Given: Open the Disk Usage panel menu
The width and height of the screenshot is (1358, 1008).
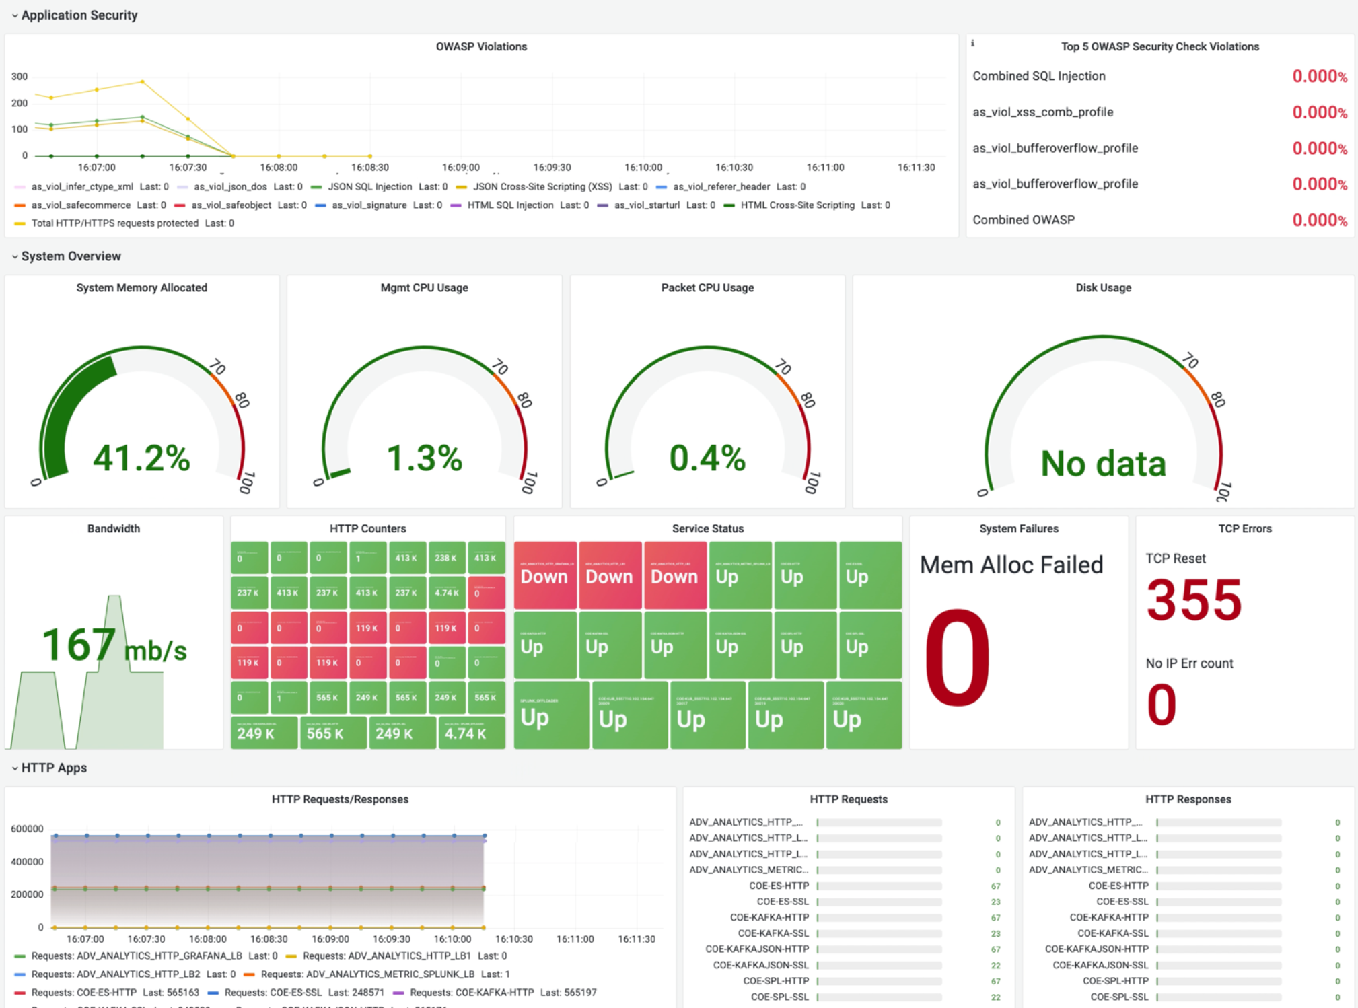Looking at the screenshot, I should 1103,287.
